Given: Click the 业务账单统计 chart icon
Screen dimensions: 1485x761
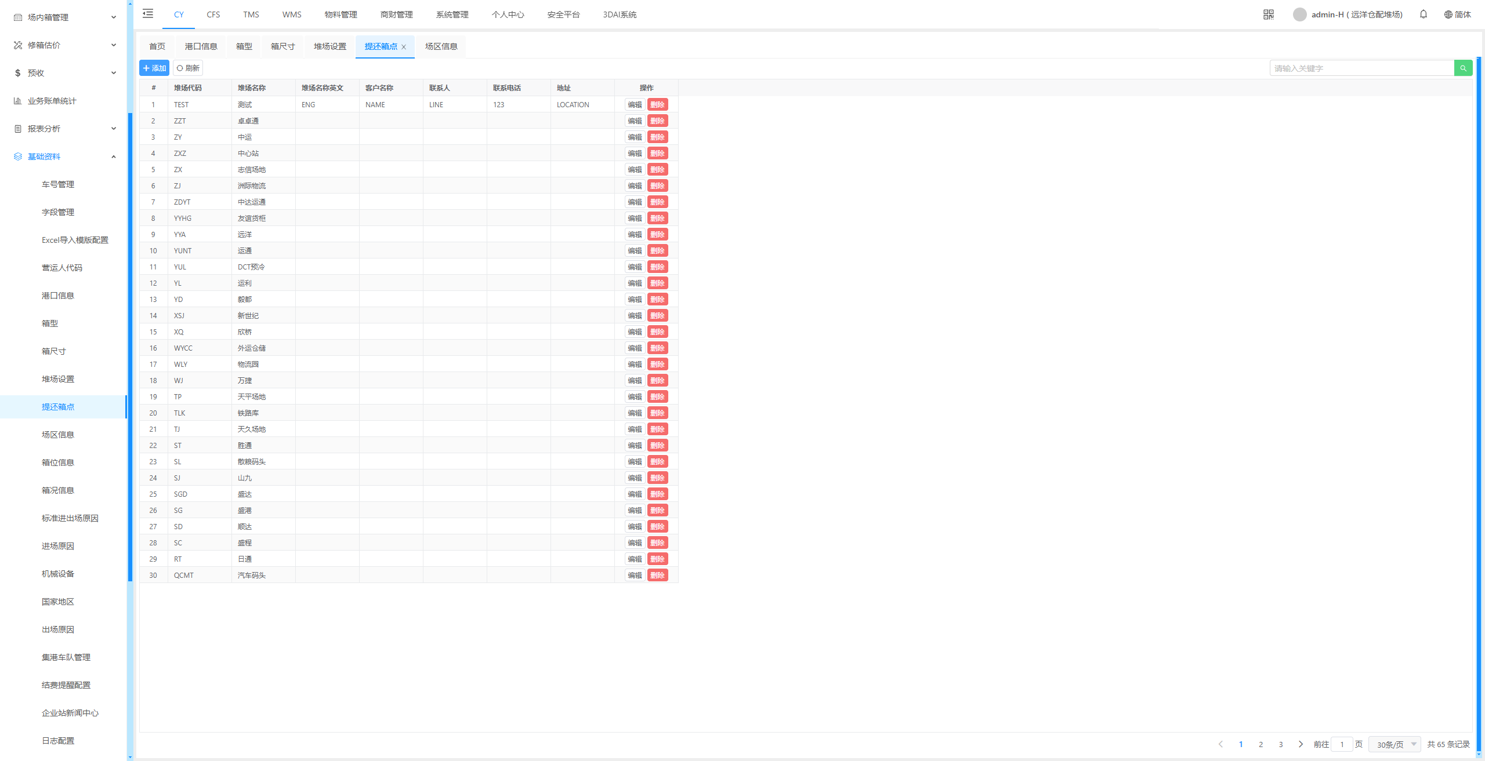Looking at the screenshot, I should (18, 101).
